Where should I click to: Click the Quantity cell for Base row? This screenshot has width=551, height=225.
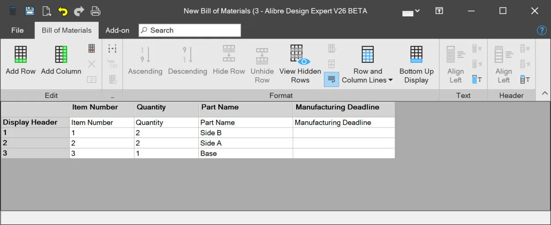pyautogui.click(x=166, y=153)
